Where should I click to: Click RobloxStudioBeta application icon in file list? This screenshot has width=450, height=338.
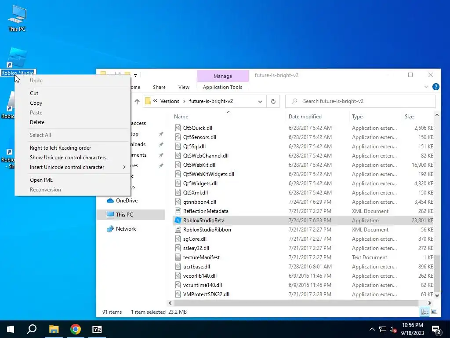click(178, 220)
